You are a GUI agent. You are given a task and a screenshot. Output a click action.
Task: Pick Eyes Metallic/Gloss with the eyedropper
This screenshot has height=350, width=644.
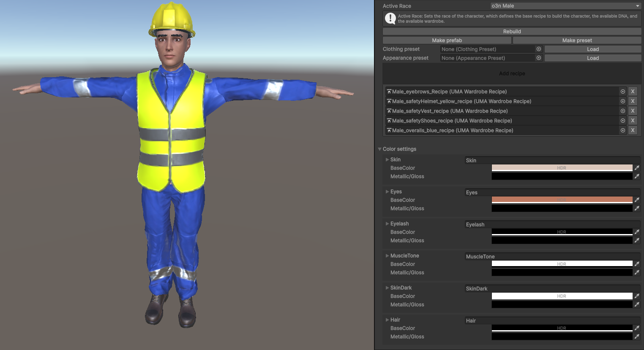click(x=637, y=208)
